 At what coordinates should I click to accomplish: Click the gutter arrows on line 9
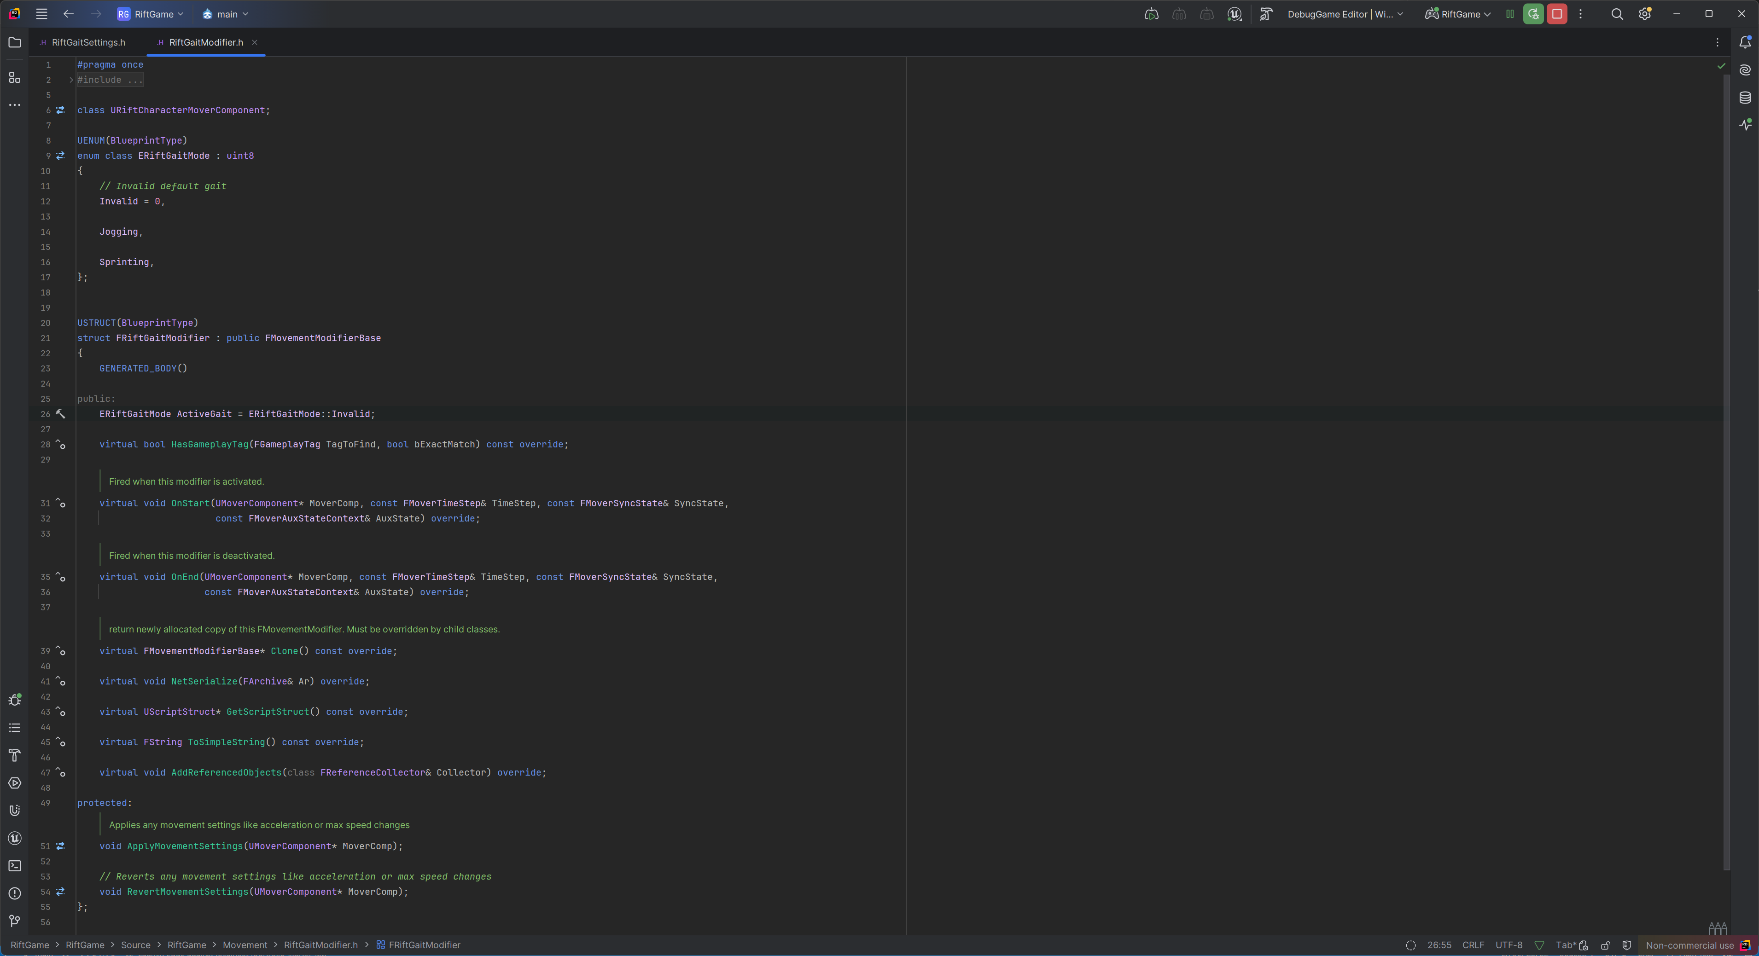point(60,156)
